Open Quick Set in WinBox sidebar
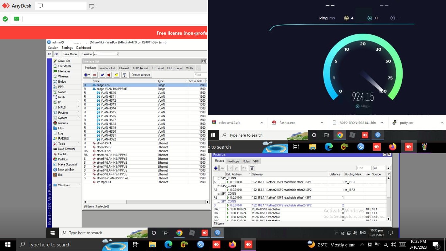This screenshot has width=446, height=251. [x=64, y=61]
